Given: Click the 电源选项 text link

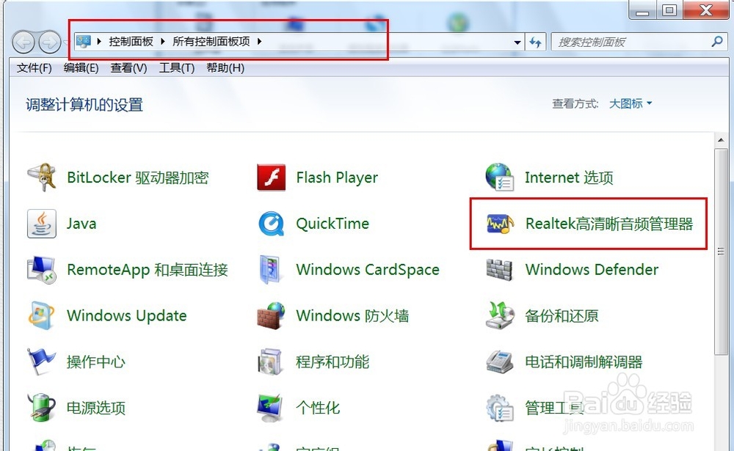Looking at the screenshot, I should click(x=96, y=408).
